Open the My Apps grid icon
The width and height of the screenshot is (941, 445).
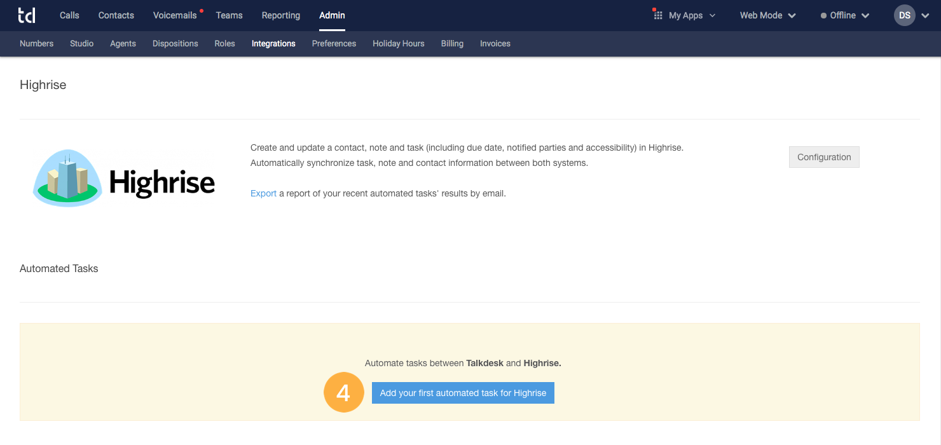click(x=657, y=15)
